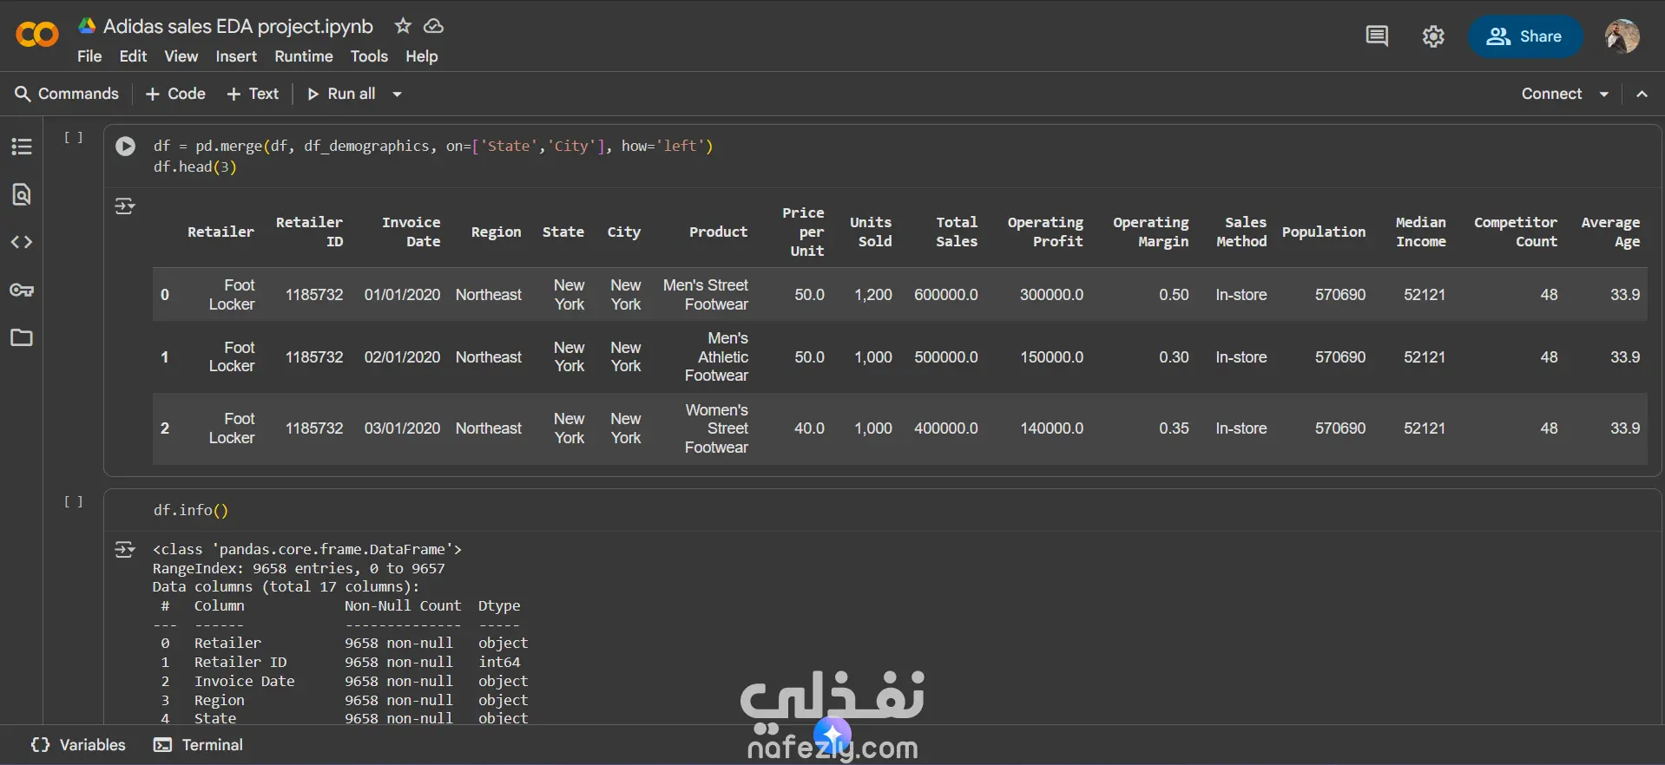1665x765 pixels.
Task: Click the Average Age column header
Action: (x=1610, y=232)
